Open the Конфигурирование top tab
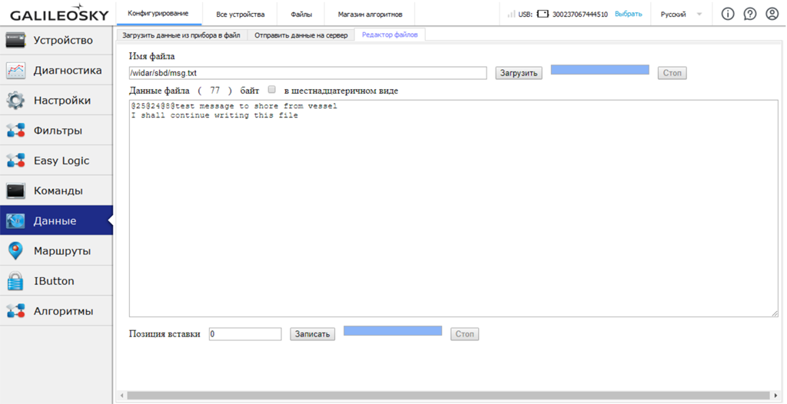This screenshot has width=787, height=404. coord(158,14)
